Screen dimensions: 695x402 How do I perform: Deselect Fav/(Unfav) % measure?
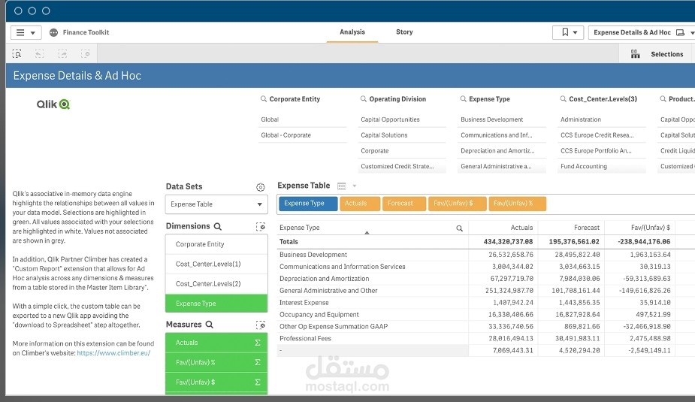[216, 363]
